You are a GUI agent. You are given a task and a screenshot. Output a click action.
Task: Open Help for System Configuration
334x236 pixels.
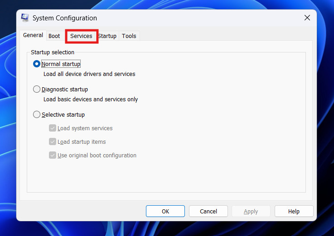pos(294,211)
